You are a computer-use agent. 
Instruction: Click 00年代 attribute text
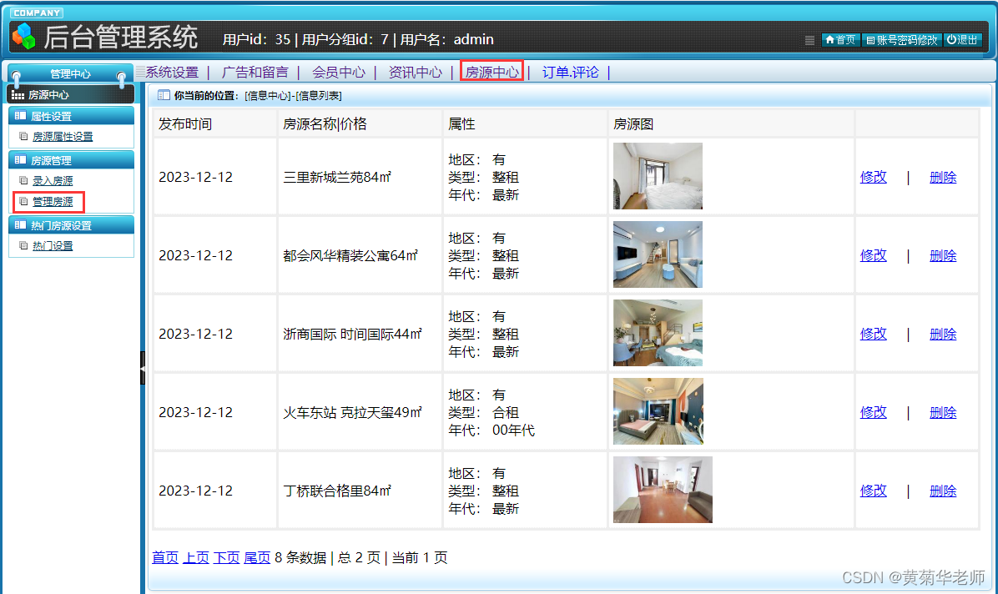[x=514, y=430]
